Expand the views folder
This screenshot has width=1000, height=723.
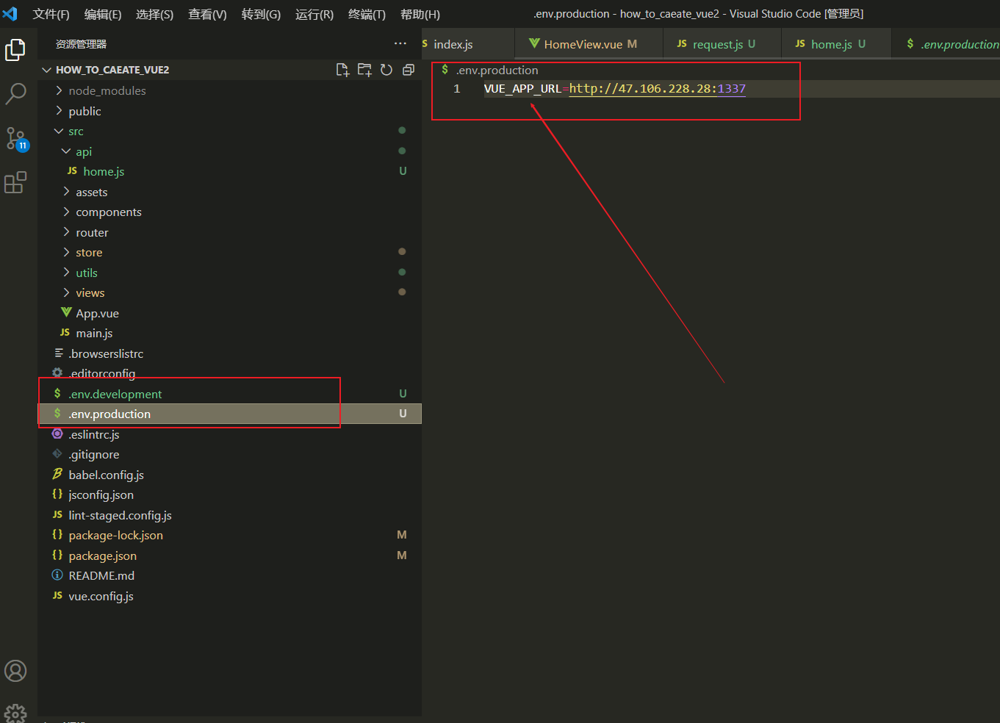point(230,292)
